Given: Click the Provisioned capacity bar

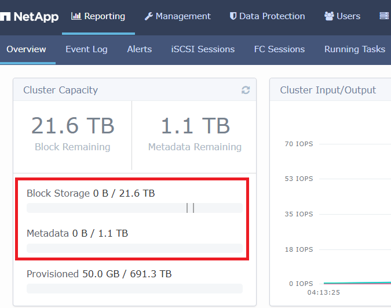Looking at the screenshot, I should tap(134, 288).
